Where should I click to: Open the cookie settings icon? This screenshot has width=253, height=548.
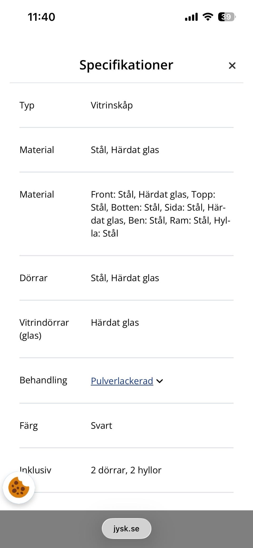[x=19, y=487]
